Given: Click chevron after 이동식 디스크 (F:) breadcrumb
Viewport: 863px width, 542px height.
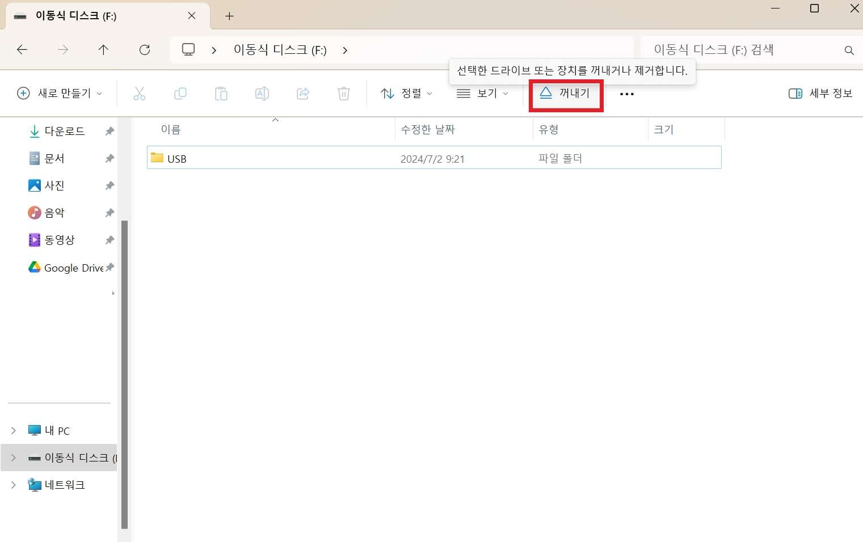Looking at the screenshot, I should coord(345,50).
